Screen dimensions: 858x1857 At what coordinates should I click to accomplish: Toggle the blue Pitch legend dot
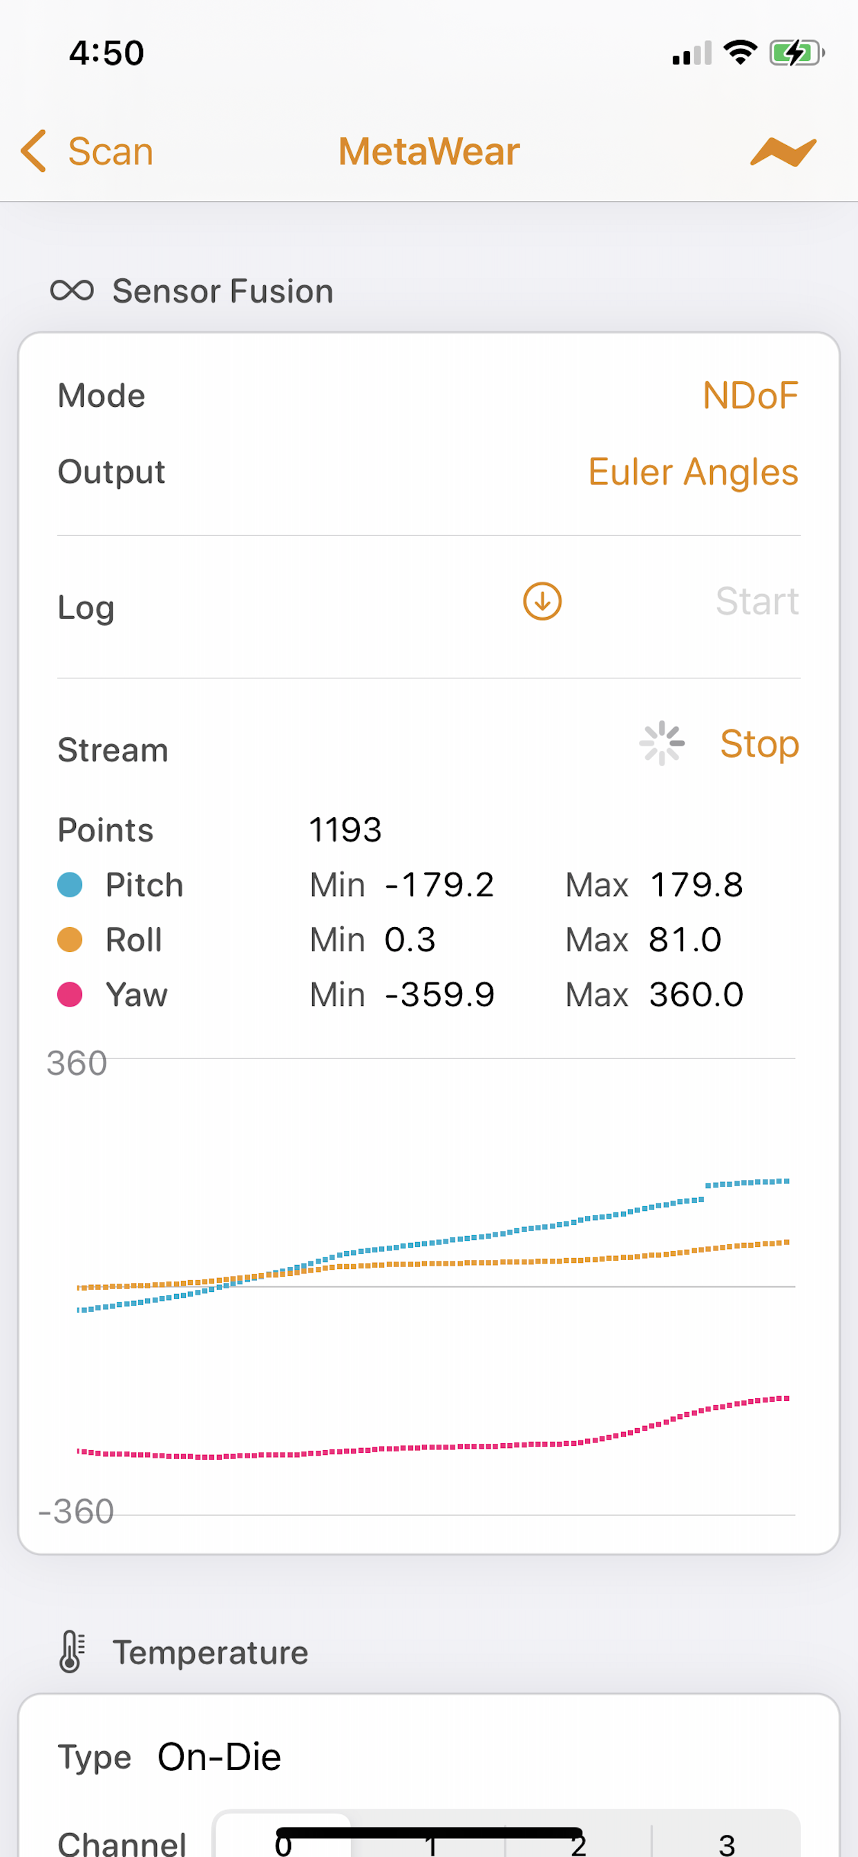coord(70,884)
